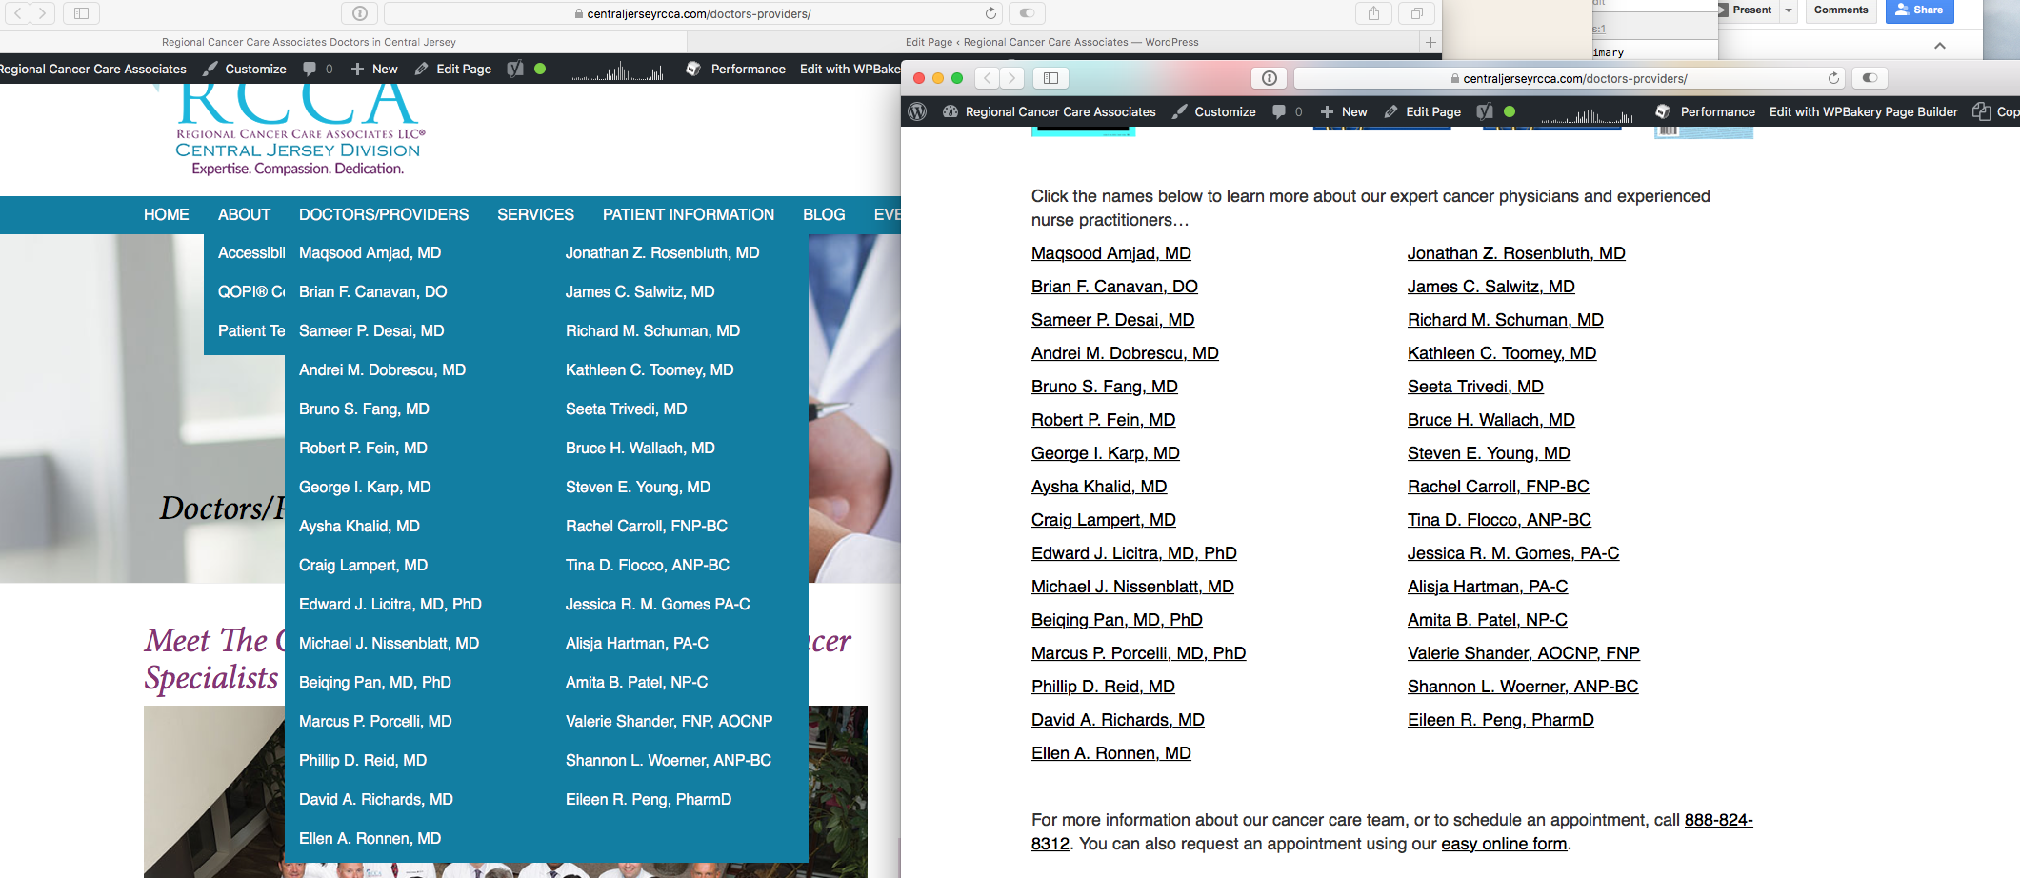Open Yoast SEO icon in rear window admin bar
This screenshot has height=878, width=2020.
(515, 69)
